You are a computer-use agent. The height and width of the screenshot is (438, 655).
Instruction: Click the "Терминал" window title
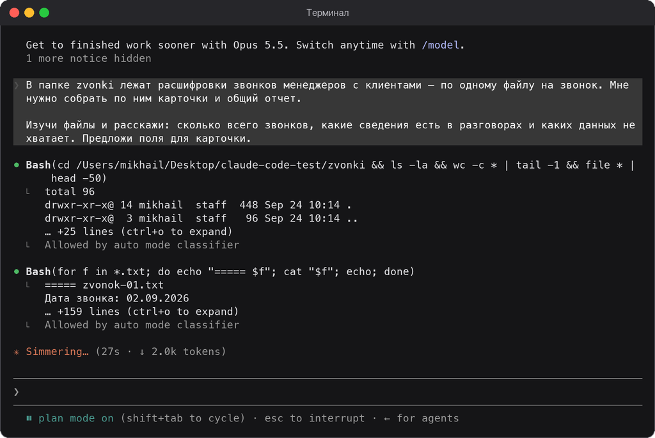coord(327,13)
